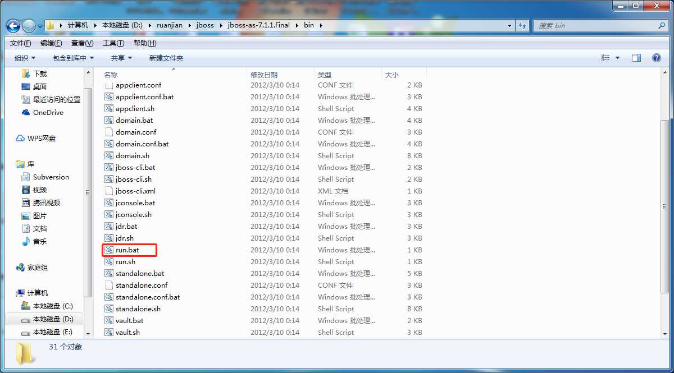This screenshot has width=674, height=373.
Task: Open the 编辑(E) menu
Action: (51, 43)
